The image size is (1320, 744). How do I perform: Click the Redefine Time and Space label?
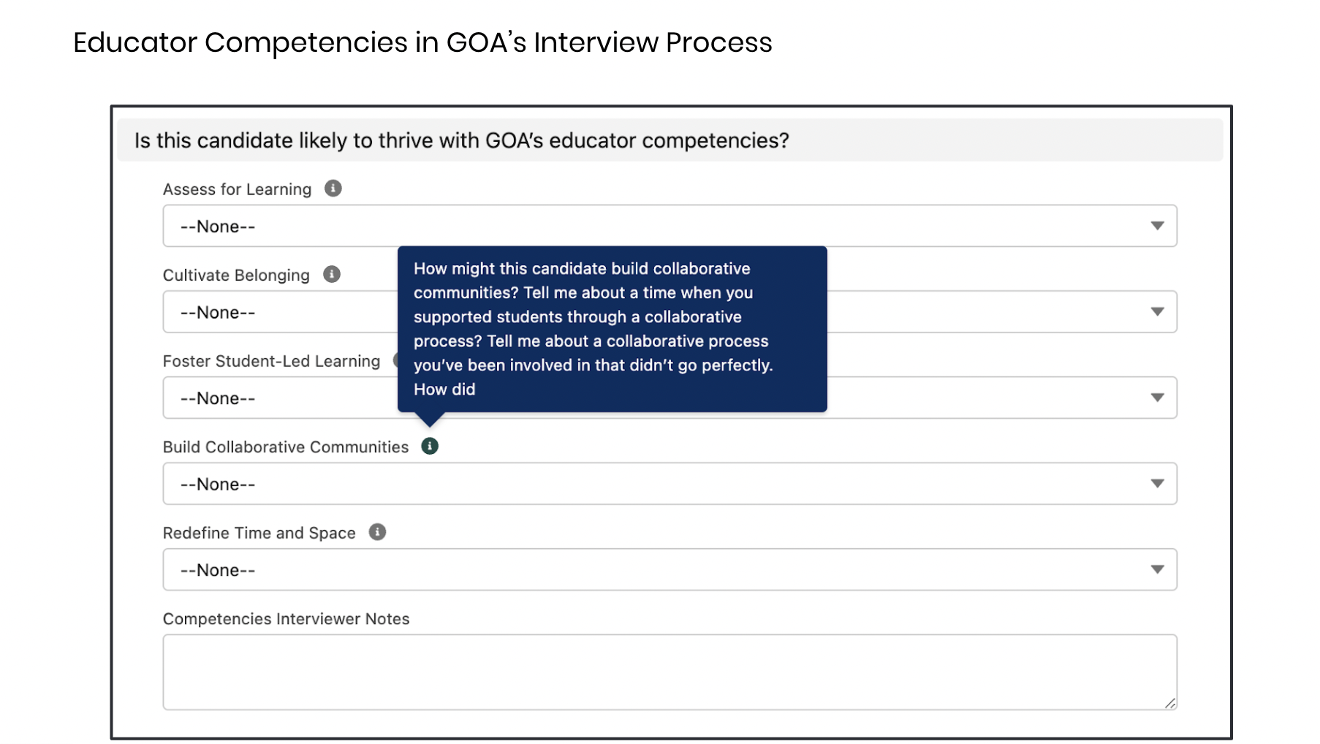click(x=259, y=533)
